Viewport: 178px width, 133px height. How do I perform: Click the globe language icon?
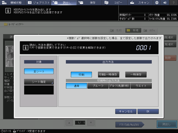point(157,2)
